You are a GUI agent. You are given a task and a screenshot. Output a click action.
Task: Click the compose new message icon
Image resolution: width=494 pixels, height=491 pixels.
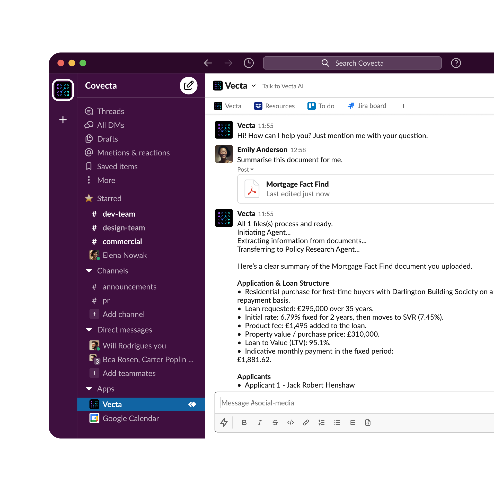pos(188,86)
